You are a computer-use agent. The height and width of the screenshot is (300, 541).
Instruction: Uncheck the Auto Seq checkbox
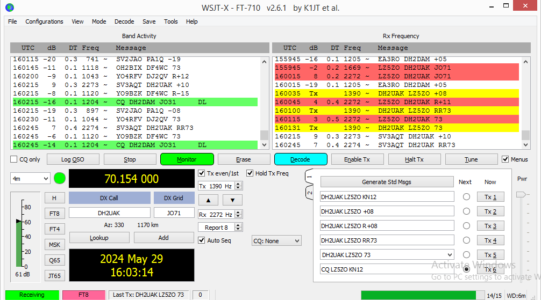pos(202,240)
